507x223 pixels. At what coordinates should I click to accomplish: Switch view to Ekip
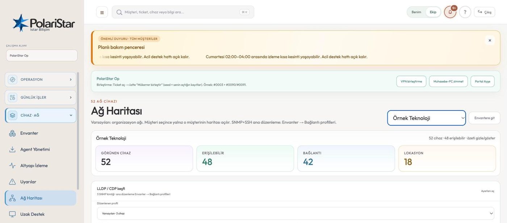point(433,12)
